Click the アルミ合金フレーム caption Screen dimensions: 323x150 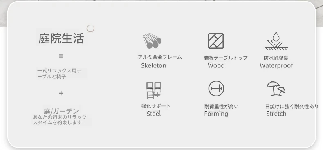(160, 57)
